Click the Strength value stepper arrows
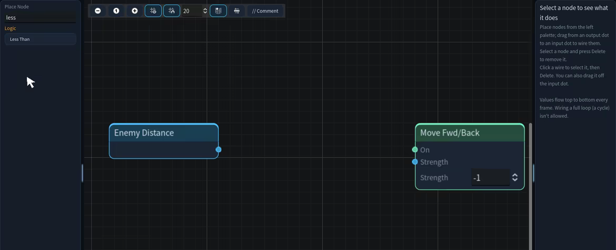Image resolution: width=616 pixels, height=250 pixels. [x=515, y=178]
